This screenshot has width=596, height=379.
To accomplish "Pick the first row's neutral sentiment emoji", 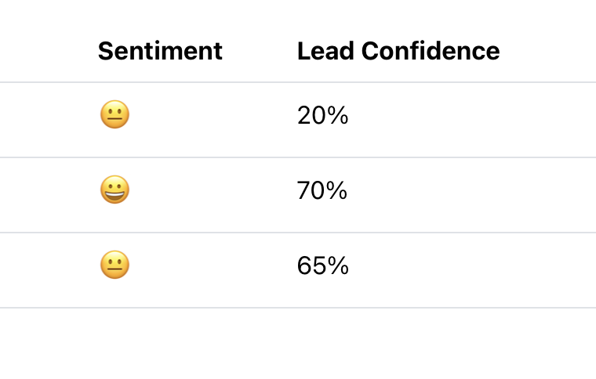I will (x=114, y=116).
